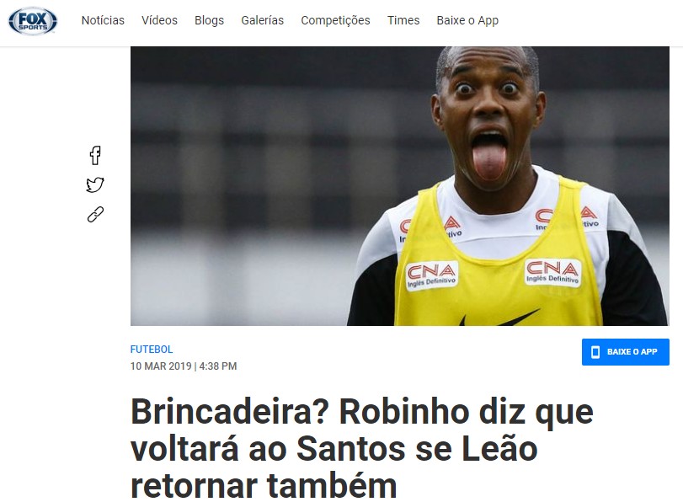Go to the Vídeos section
The height and width of the screenshot is (502, 683).
point(159,20)
